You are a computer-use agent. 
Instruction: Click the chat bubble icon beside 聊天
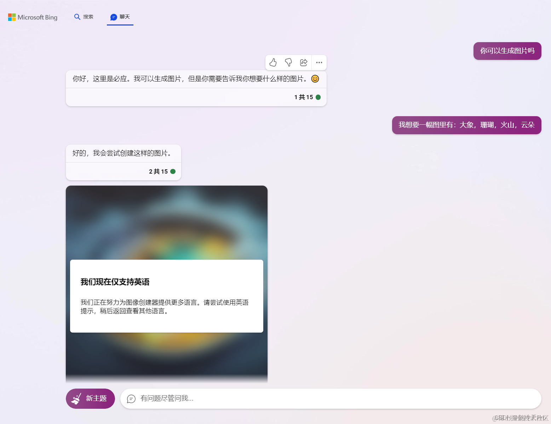click(113, 17)
